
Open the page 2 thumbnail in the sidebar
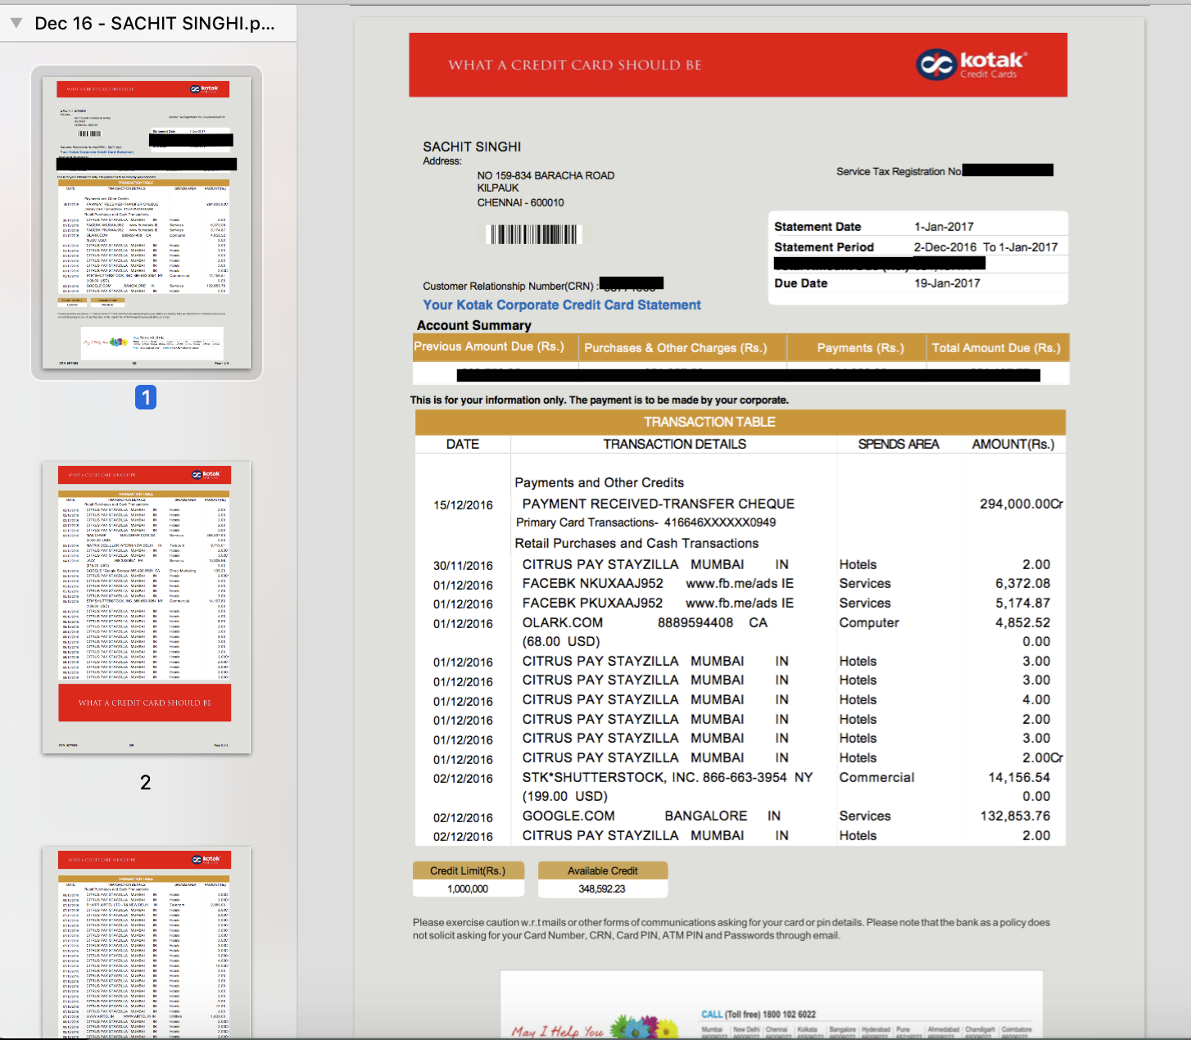click(147, 608)
